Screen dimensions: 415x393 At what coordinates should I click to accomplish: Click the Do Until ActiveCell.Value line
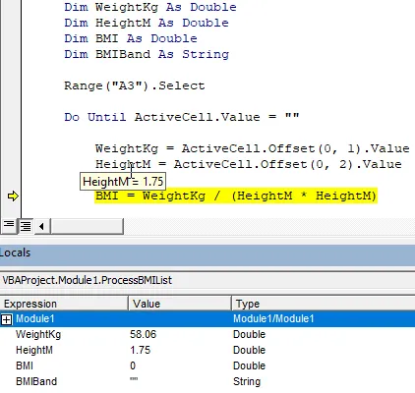point(182,117)
